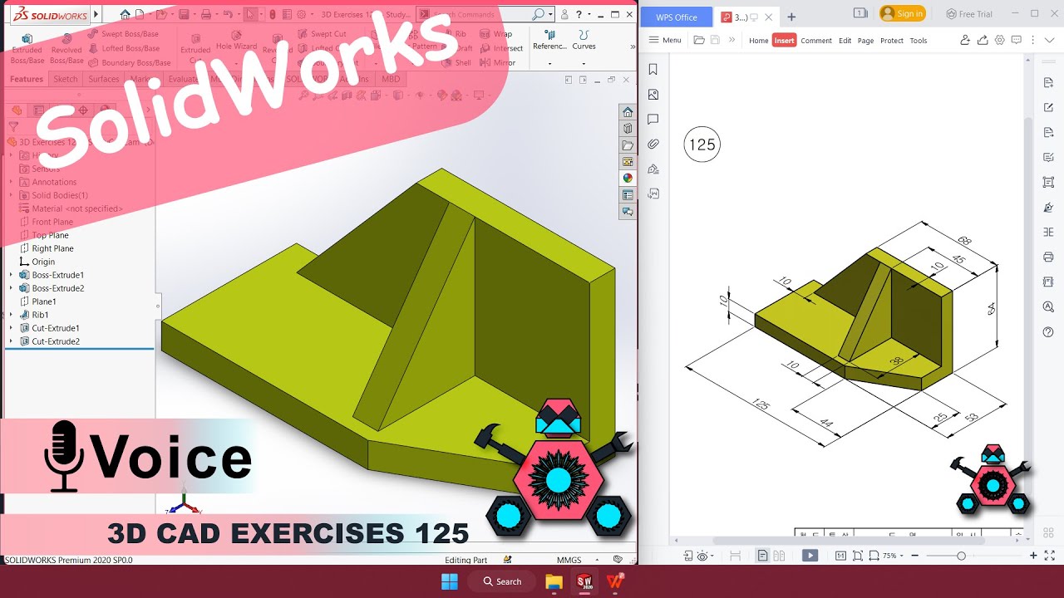Open the SolidWorks Appearances task pane icon
The height and width of the screenshot is (598, 1064).
628,178
